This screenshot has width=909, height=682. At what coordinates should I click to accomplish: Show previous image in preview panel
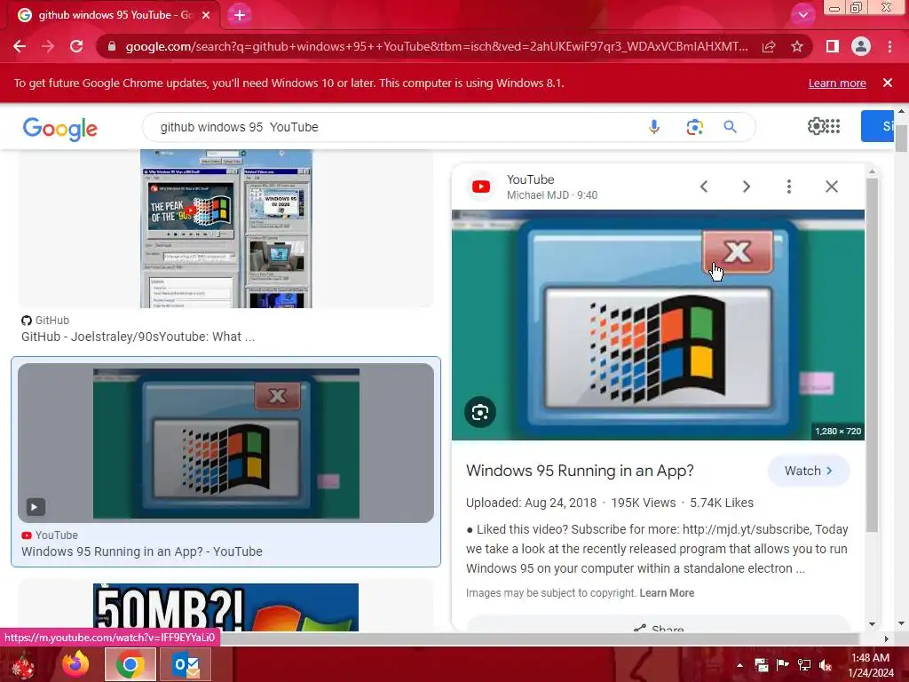[704, 186]
